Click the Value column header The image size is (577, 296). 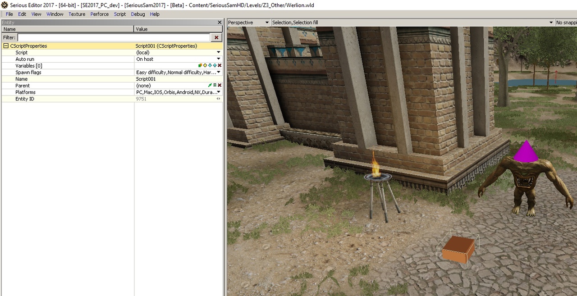click(x=179, y=29)
